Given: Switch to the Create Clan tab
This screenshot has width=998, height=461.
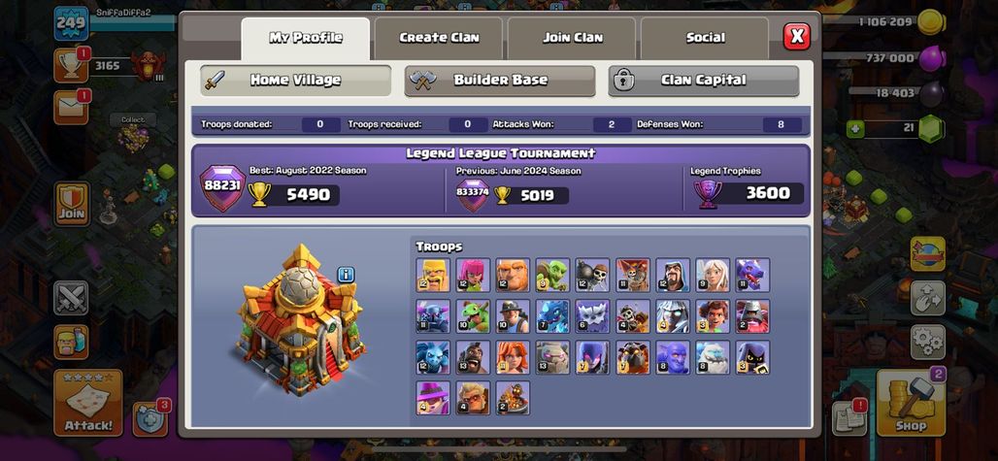Looking at the screenshot, I should point(439,38).
